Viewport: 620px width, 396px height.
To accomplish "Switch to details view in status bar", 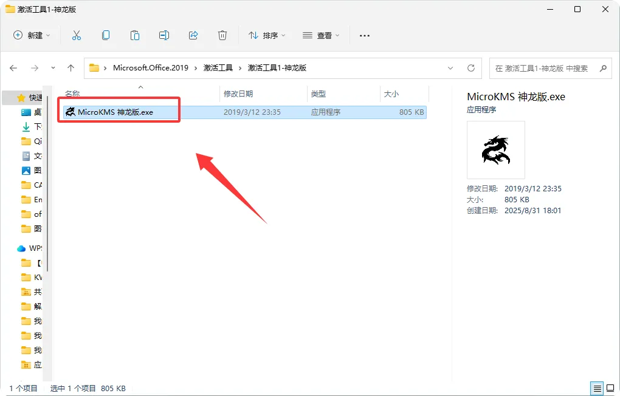I will pyautogui.click(x=597, y=388).
